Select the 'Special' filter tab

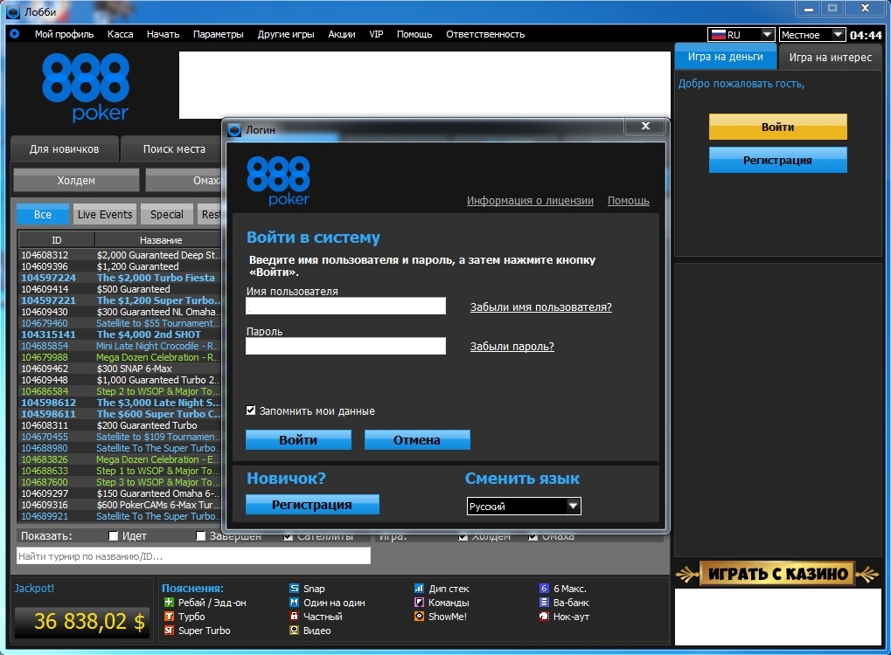166,215
